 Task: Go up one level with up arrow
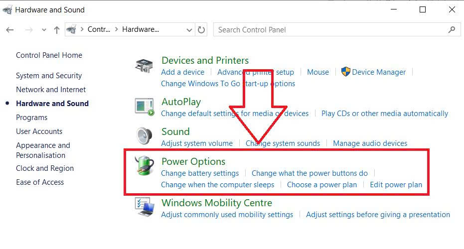pyautogui.click(x=56, y=30)
